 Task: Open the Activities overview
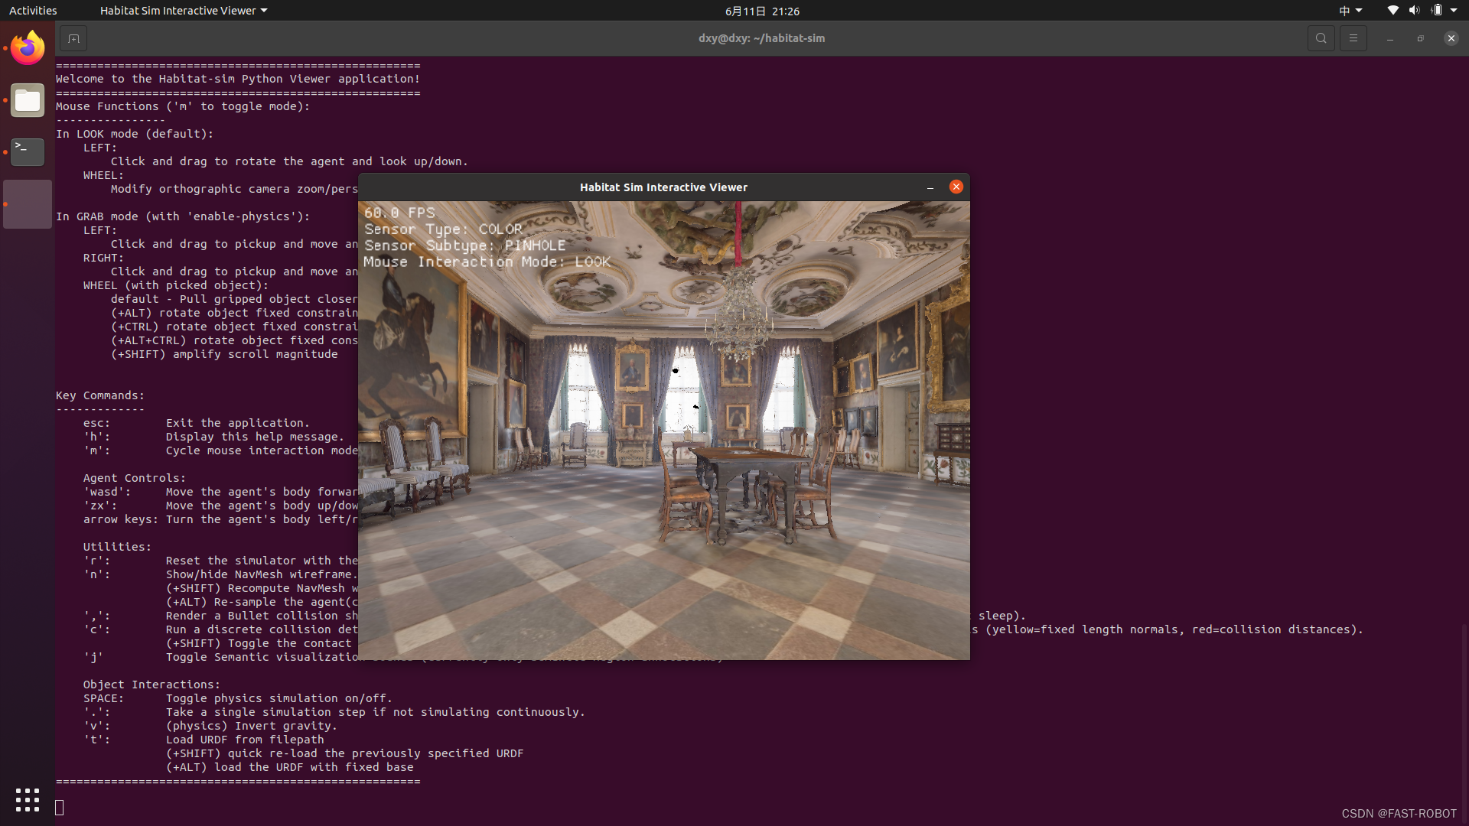pyautogui.click(x=33, y=10)
